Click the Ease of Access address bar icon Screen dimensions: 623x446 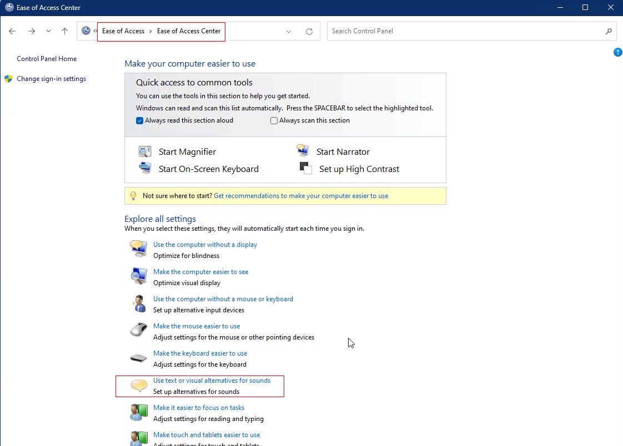pos(86,31)
